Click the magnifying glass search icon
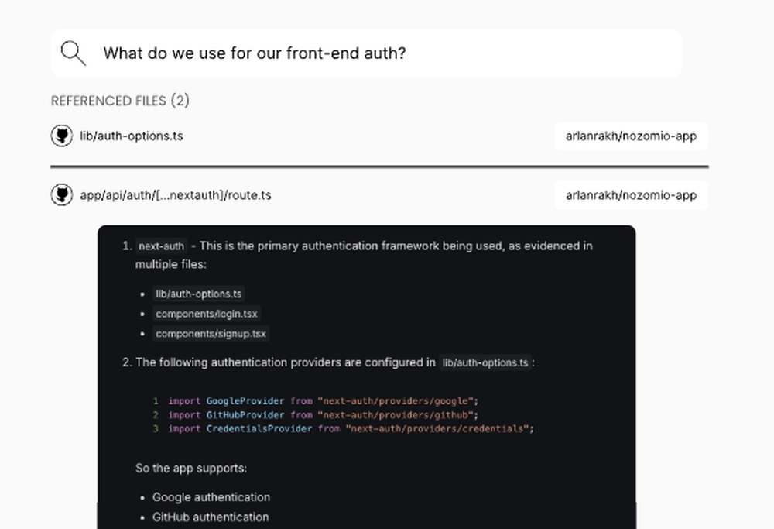774x529 pixels. pyautogui.click(x=73, y=53)
